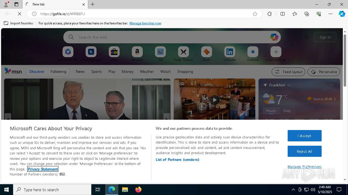348x195 pixels.
Task: Click the Sign in button
Action: (x=325, y=37)
